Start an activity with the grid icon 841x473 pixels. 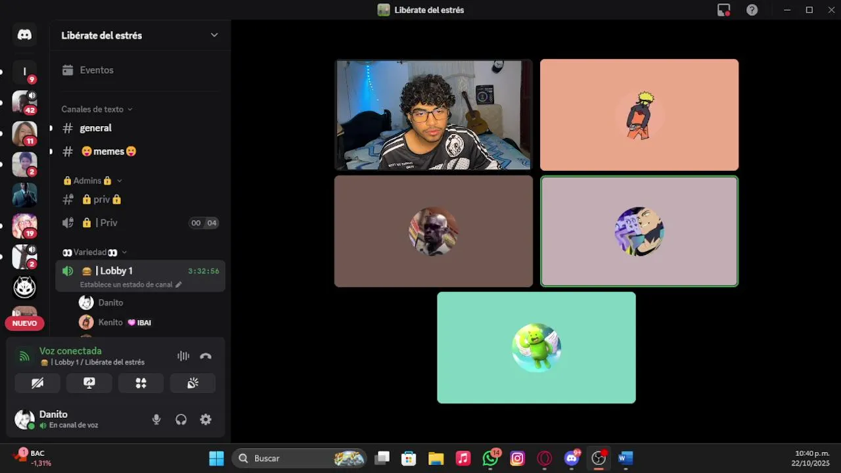coord(141,383)
